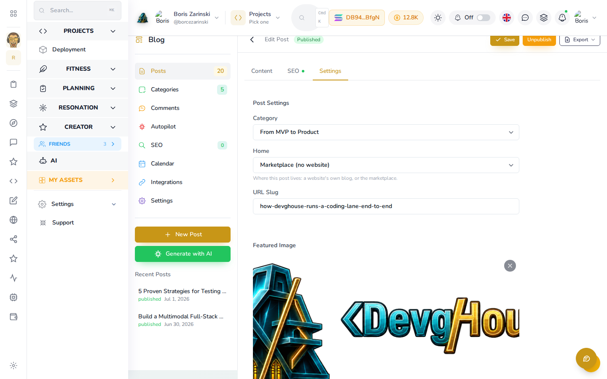Click the sidebar Search field
Image resolution: width=607 pixels, height=379 pixels.
[78, 11]
